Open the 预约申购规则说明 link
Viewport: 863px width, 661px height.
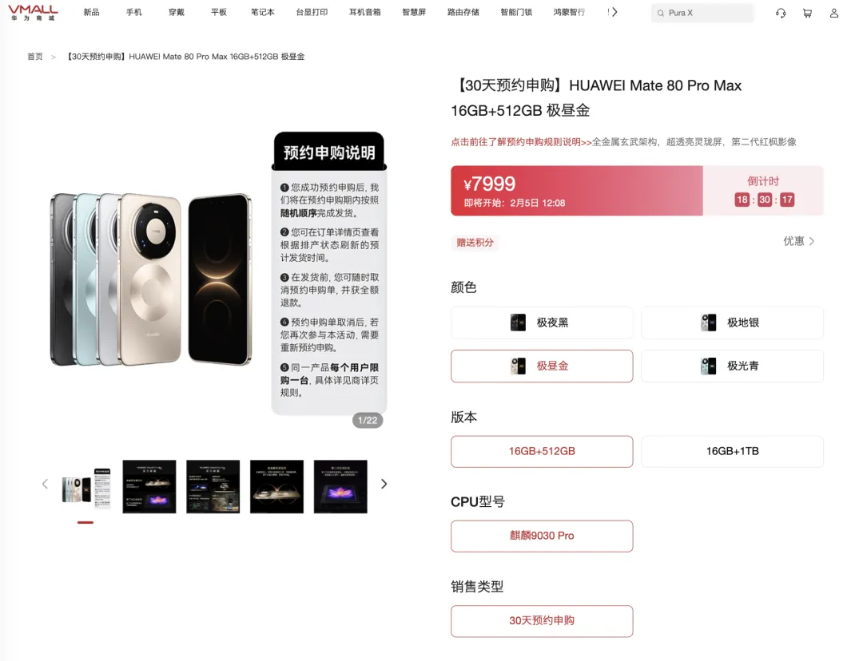tap(521, 142)
